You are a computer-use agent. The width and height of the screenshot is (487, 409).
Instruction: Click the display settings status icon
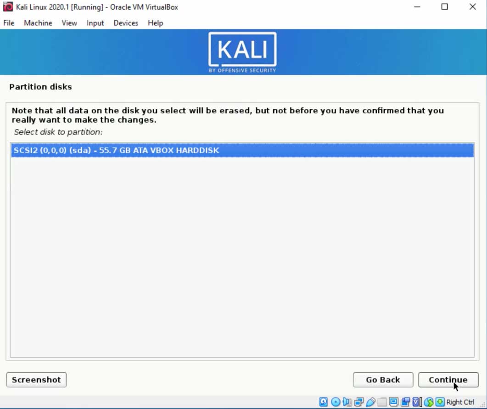393,402
